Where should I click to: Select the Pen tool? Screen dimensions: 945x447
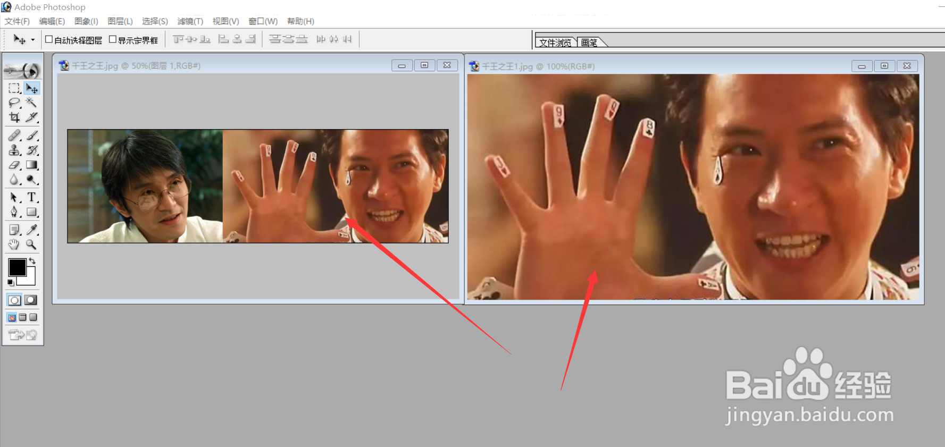pyautogui.click(x=14, y=212)
